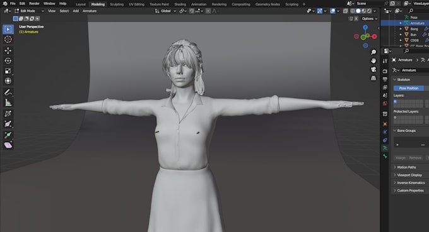Open the Bone properties tab
Image resolution: width=429 pixels, height=232 pixels.
(x=385, y=156)
